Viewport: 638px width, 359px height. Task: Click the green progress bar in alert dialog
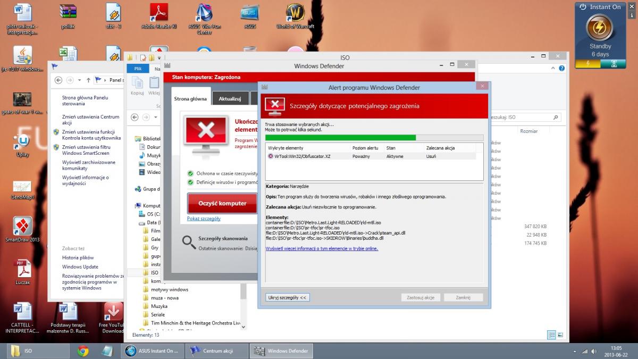coord(374,137)
